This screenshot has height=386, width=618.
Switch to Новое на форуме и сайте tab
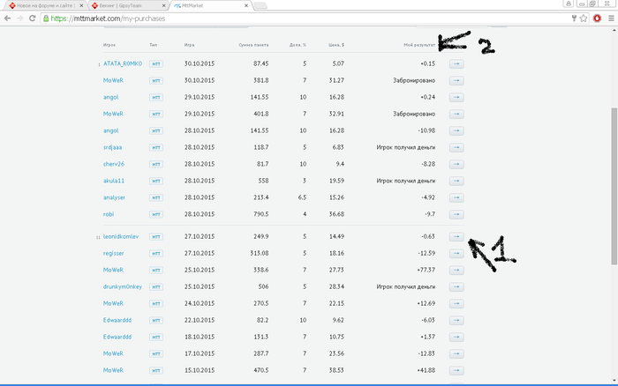47,5
